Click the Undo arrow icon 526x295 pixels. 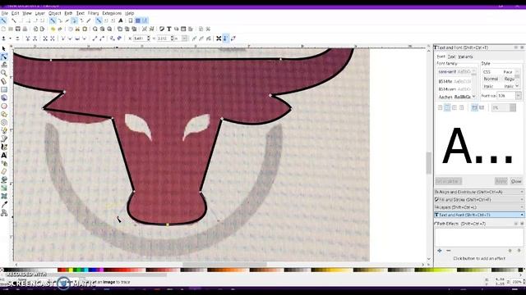tap(53, 29)
